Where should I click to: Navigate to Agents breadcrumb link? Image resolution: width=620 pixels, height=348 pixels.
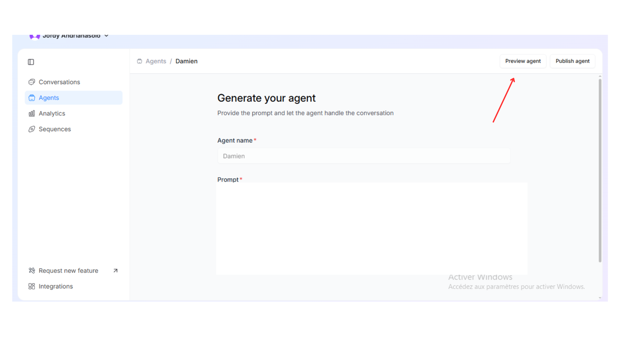click(x=156, y=61)
